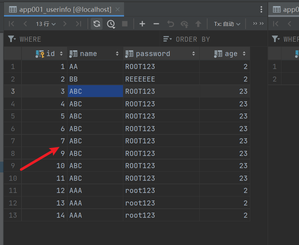This screenshot has width=299, height=245.
Task: Switch to app001_userinfo [@localhost] tab
Action: [64, 9]
